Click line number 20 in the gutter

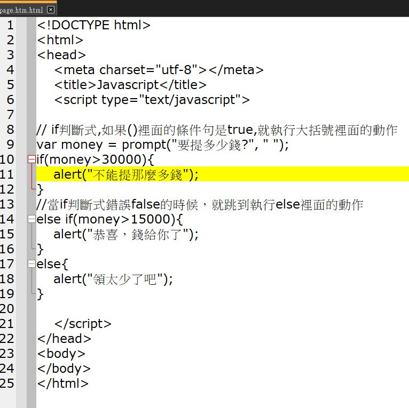[x=7, y=309]
